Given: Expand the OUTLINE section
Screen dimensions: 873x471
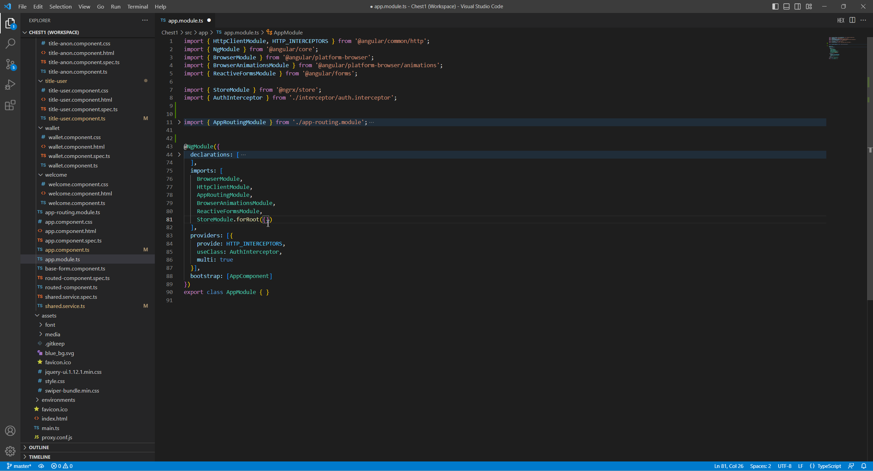Looking at the screenshot, I should tap(39, 447).
